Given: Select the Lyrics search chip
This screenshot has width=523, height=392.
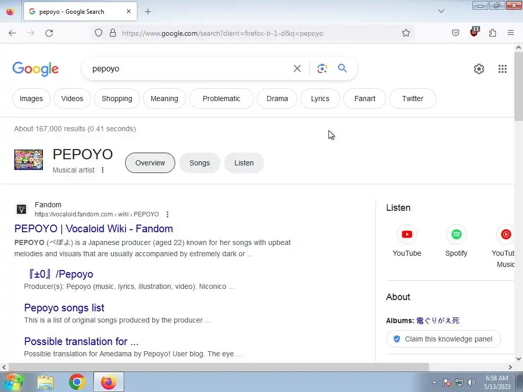Looking at the screenshot, I should (320, 99).
